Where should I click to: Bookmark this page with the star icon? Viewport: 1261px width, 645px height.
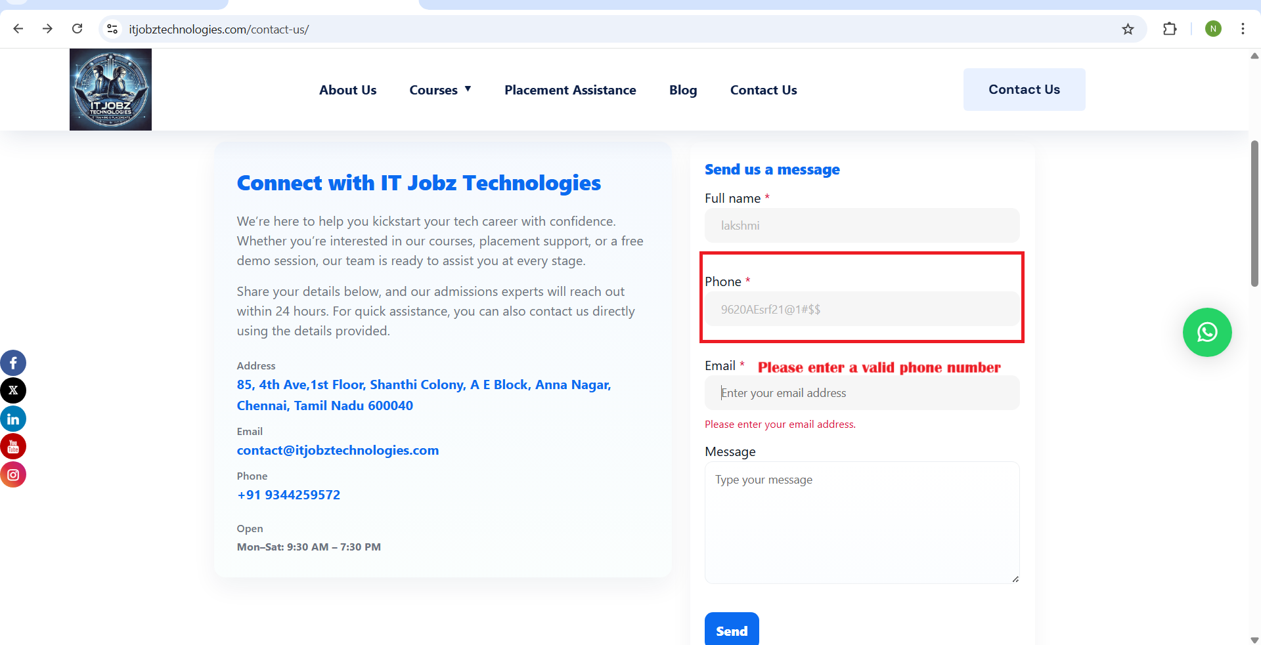coord(1128,30)
